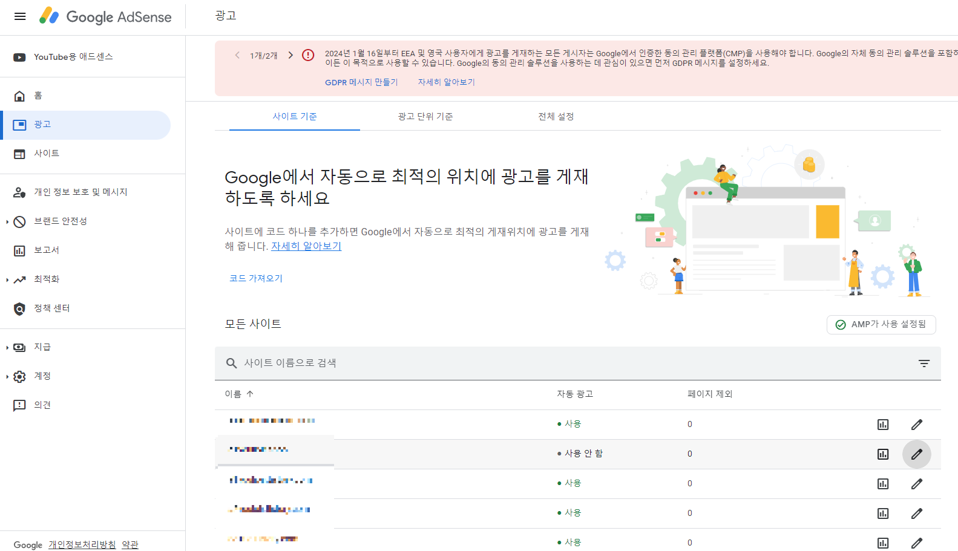Open 보고서 in the sidebar
This screenshot has width=958, height=551.
85,250
